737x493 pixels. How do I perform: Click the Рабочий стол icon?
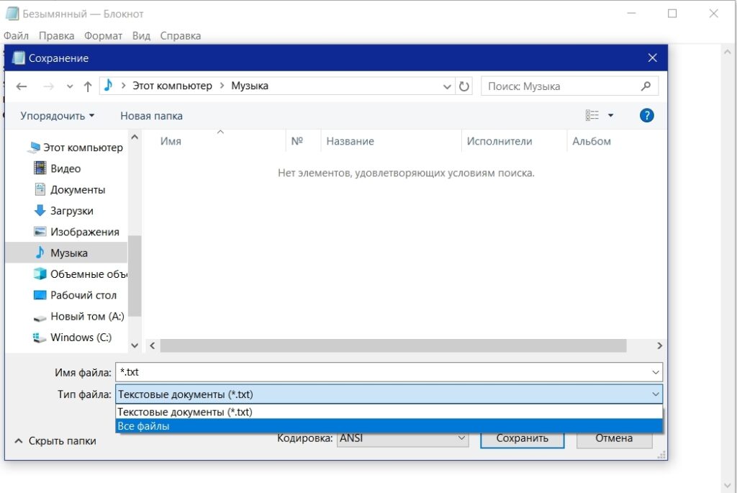coord(40,295)
